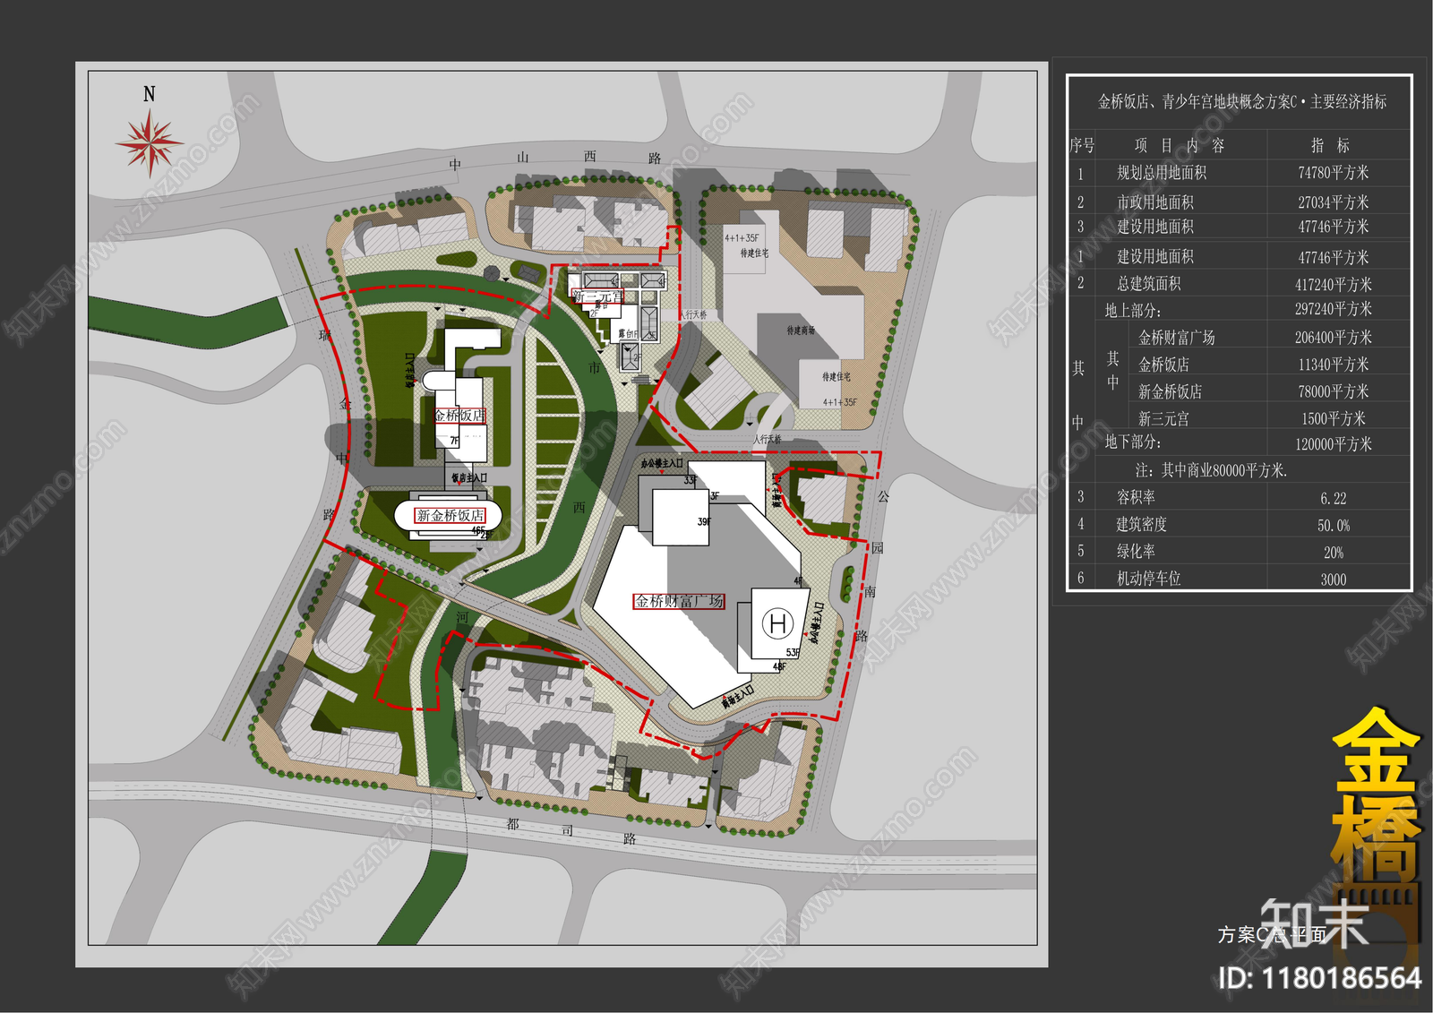Select the floor area ratio value 6.22
Image resolution: width=1433 pixels, height=1013 pixels.
click(1334, 499)
